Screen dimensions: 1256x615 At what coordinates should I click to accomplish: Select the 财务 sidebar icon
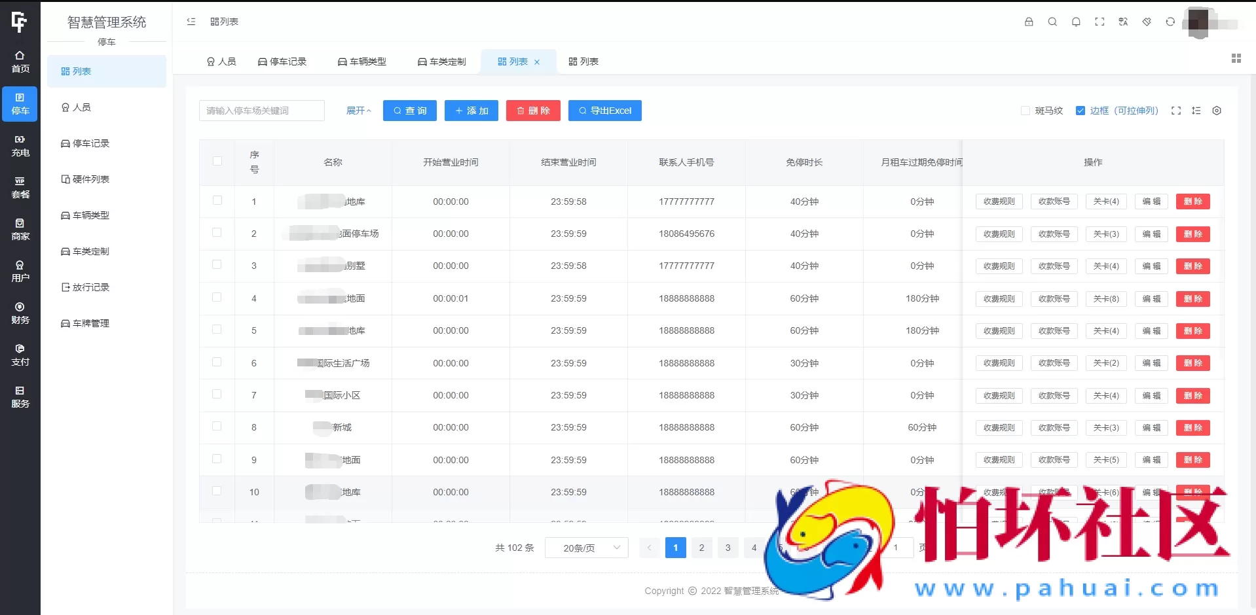click(x=20, y=313)
